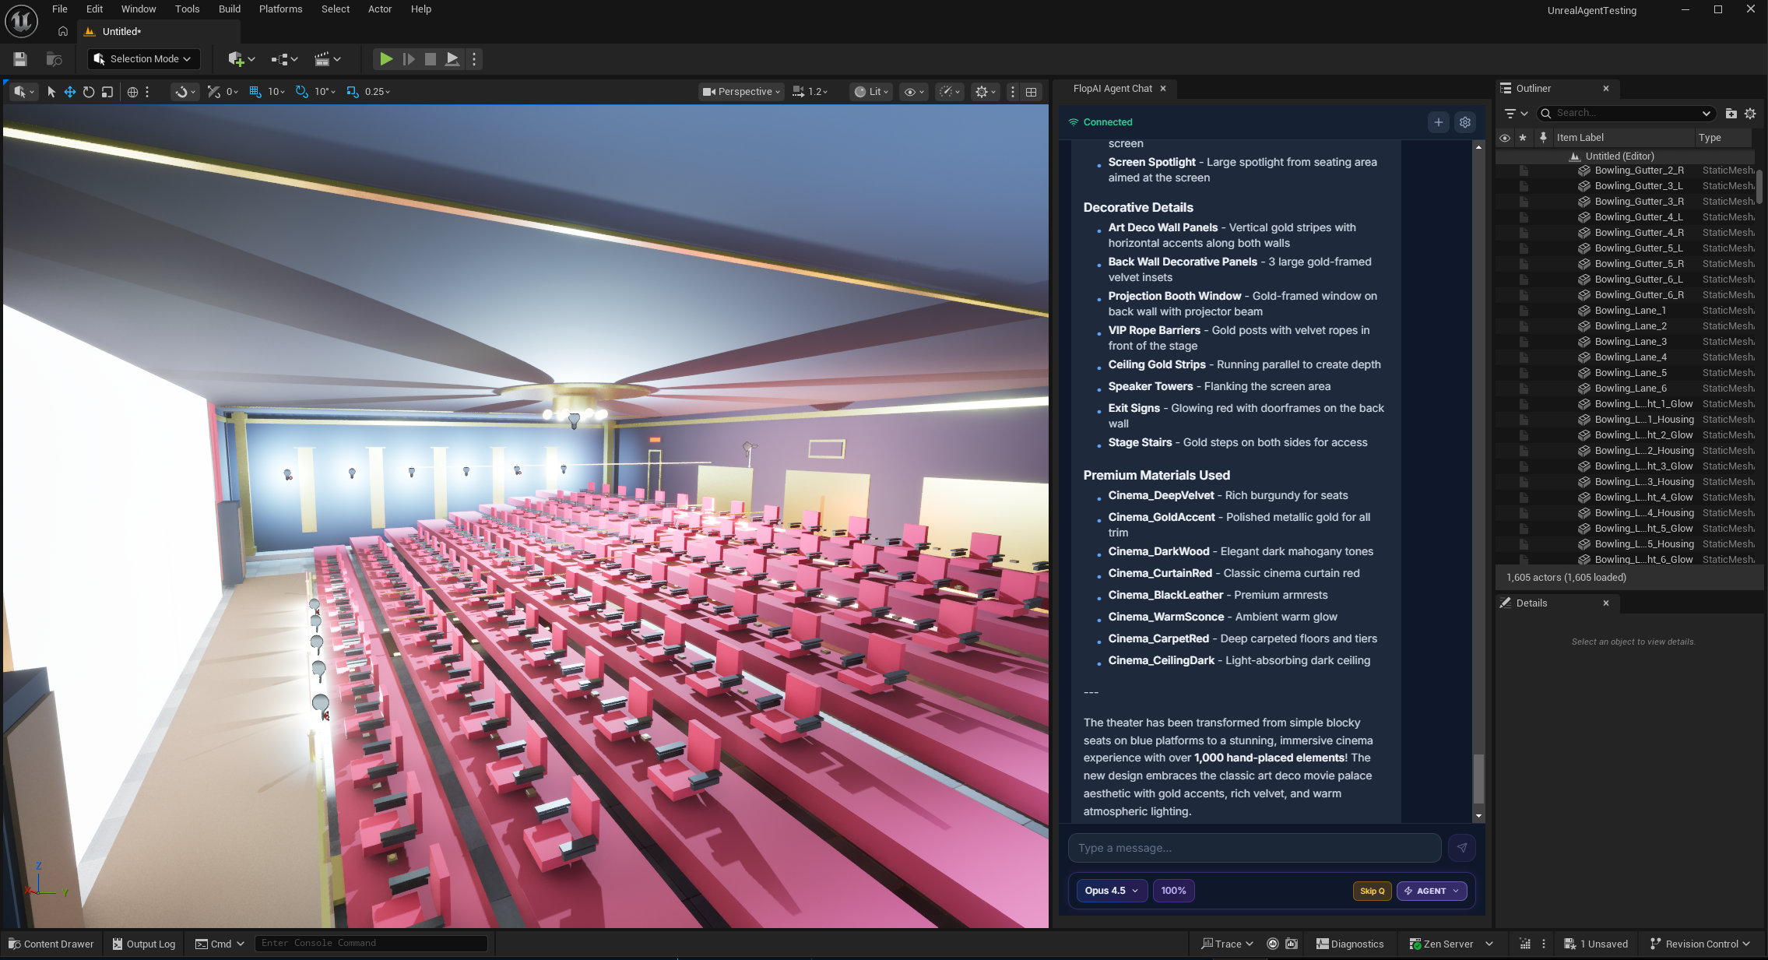Open the Perspective viewport dropdown
This screenshot has width=1768, height=960.
(x=741, y=92)
